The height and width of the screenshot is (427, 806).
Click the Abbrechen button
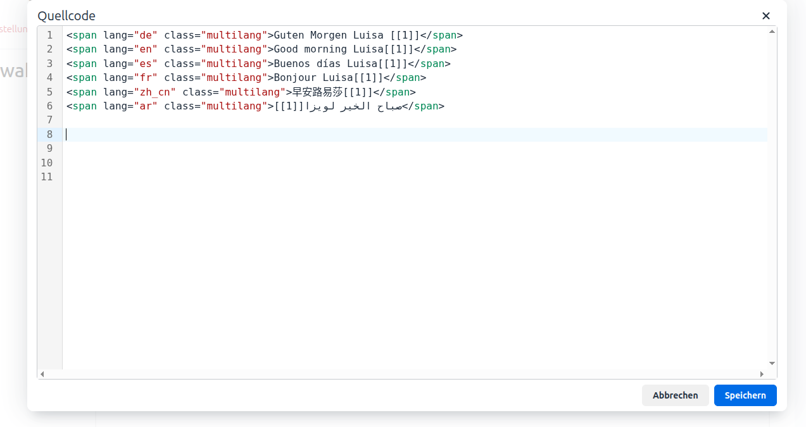coord(676,395)
